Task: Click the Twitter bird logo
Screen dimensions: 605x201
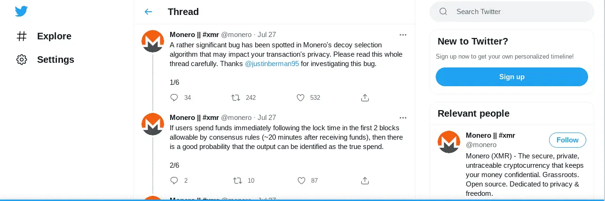Action: (x=22, y=11)
